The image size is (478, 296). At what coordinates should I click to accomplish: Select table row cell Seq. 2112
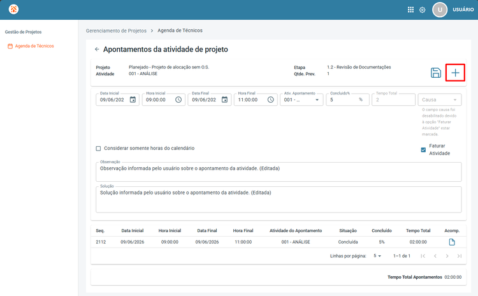101,242
